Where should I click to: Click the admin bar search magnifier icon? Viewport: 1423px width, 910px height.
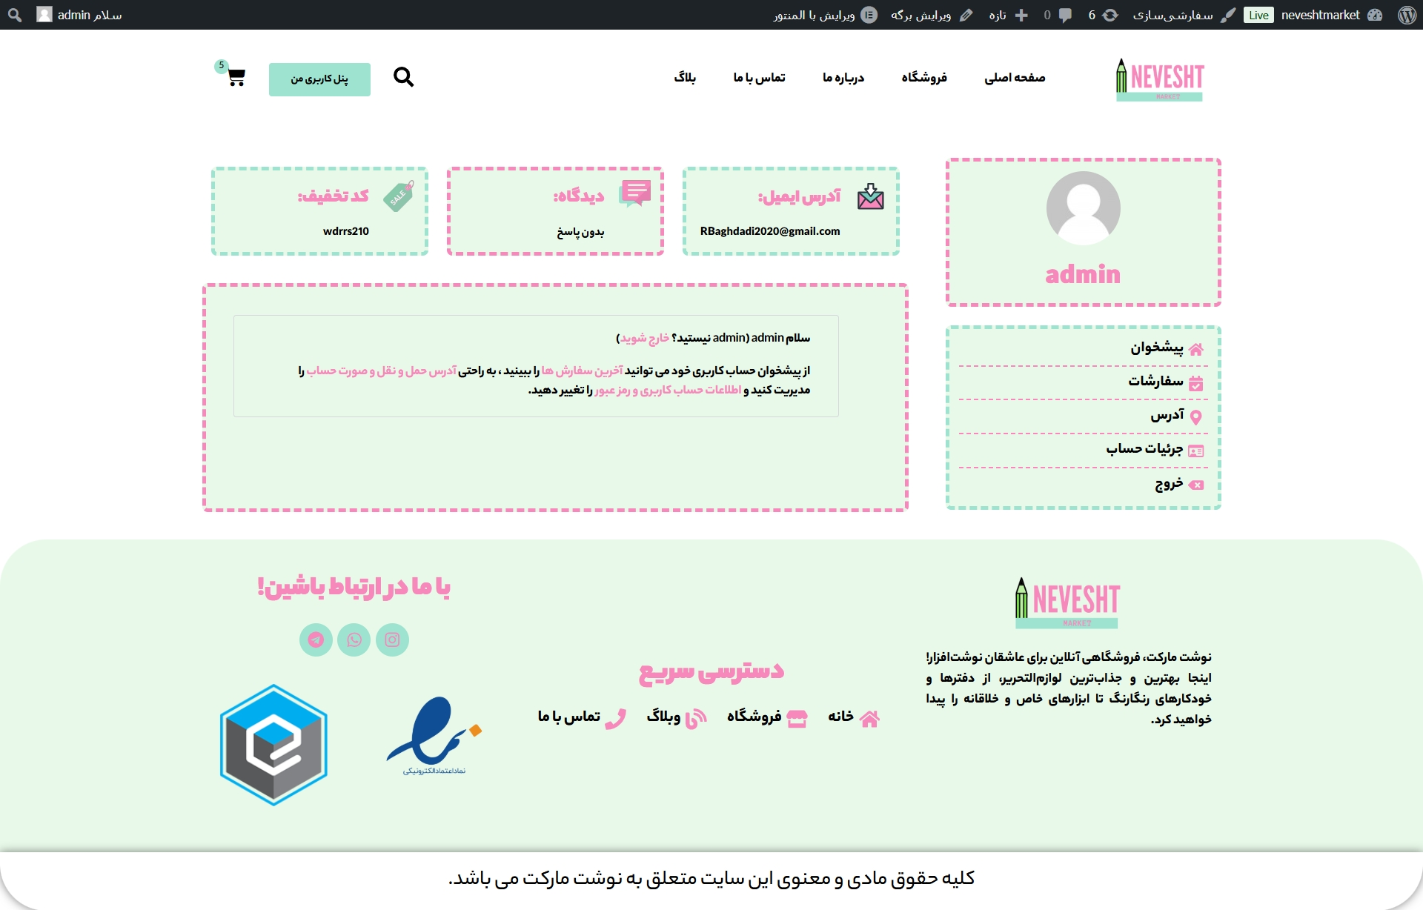15,15
